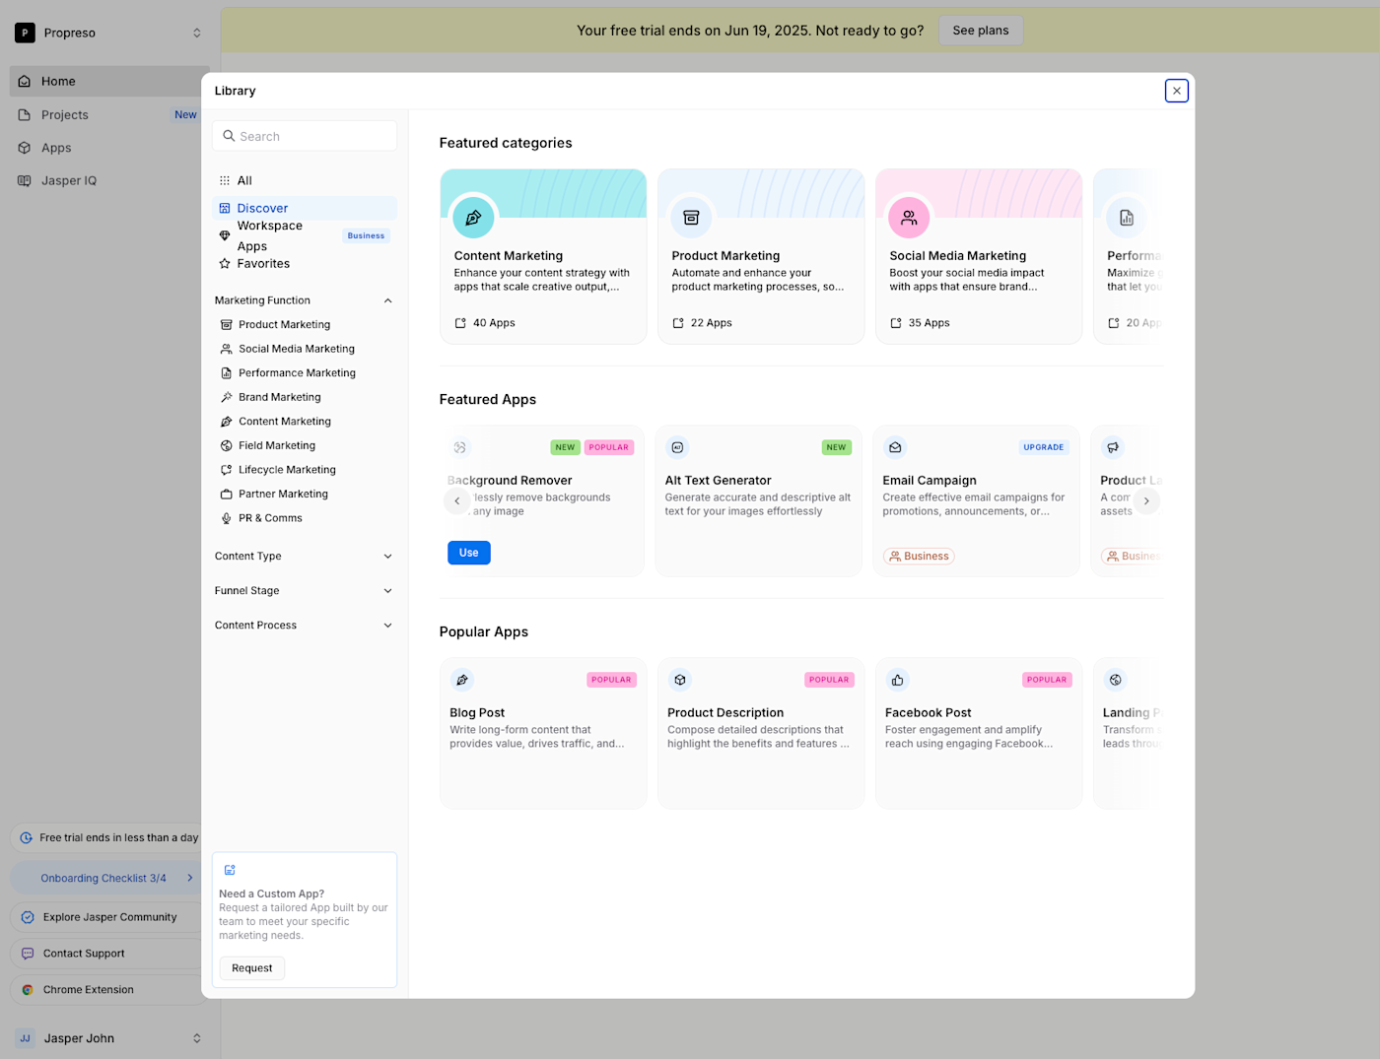Select Discover in Library sidebar

(304, 208)
